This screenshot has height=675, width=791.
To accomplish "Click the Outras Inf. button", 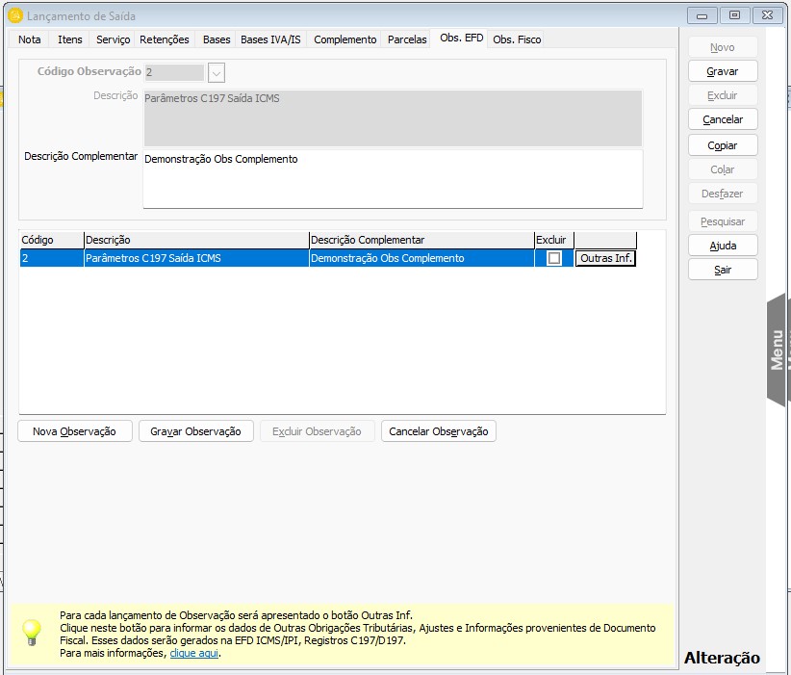I will click(605, 258).
